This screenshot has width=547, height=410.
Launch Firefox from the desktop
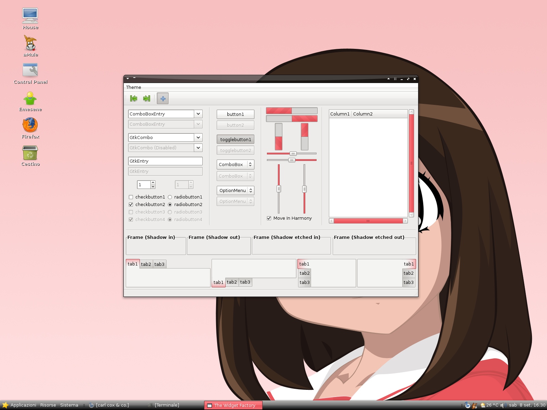pos(30,128)
